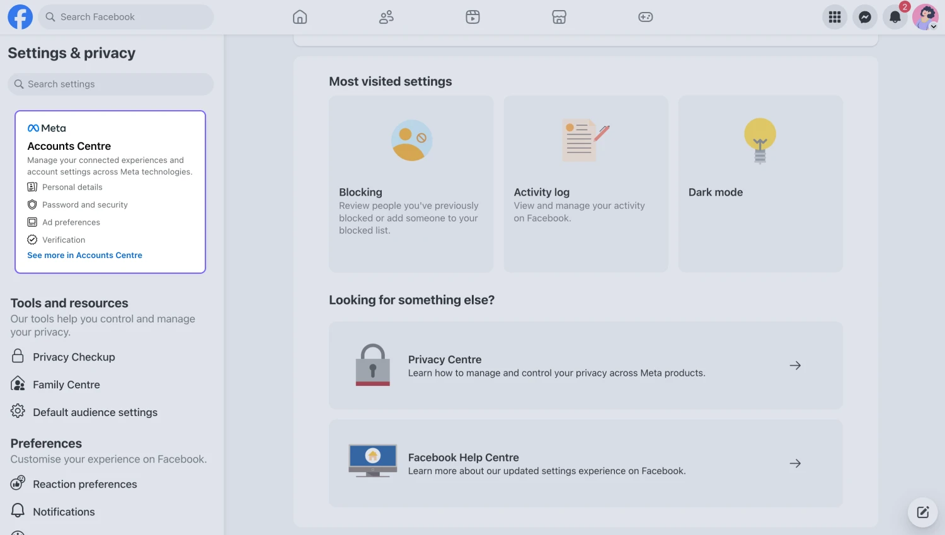Open Messenger
Image resolution: width=945 pixels, height=535 pixels.
(x=864, y=17)
